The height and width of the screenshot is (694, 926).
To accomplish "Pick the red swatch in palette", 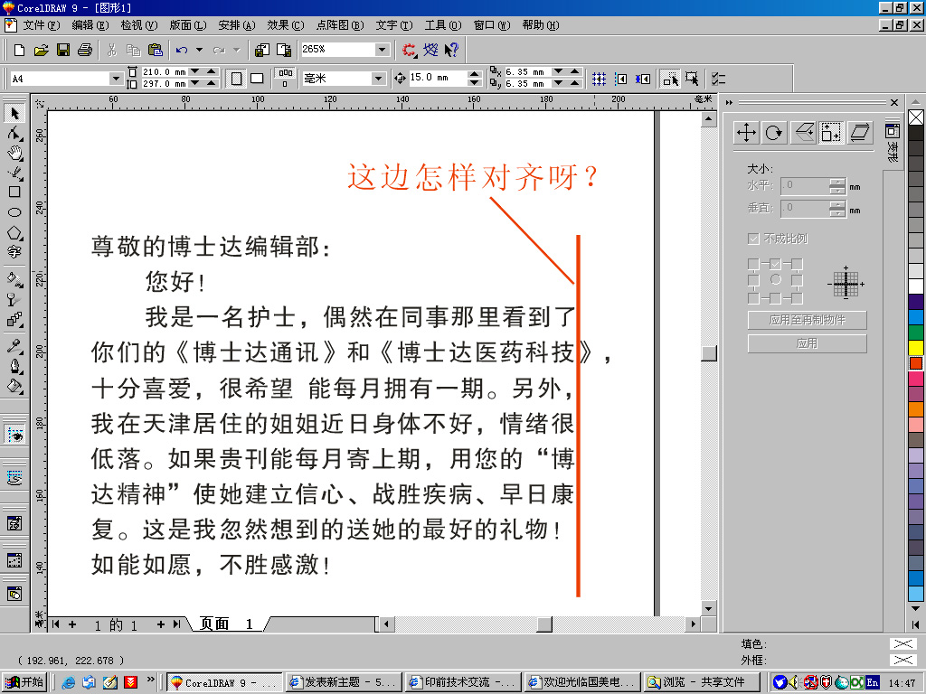I will click(x=916, y=363).
